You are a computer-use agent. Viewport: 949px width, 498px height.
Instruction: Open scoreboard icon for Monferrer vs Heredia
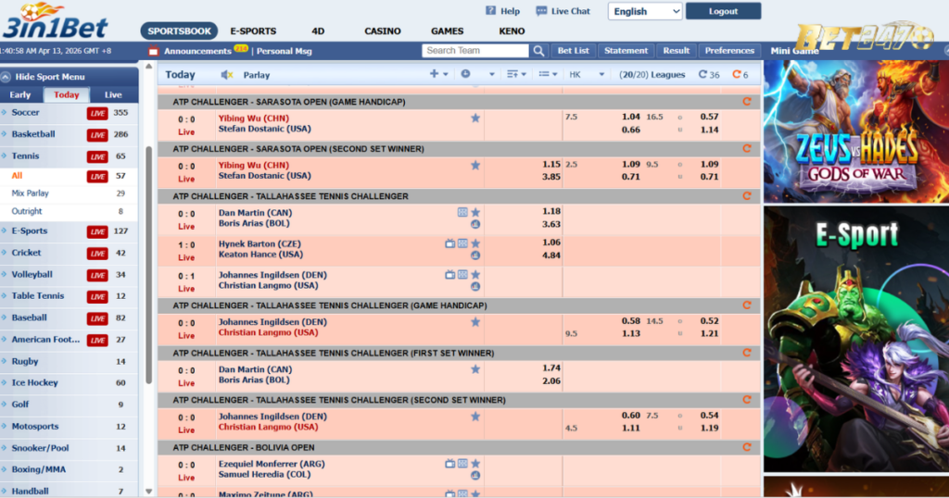pos(462,464)
